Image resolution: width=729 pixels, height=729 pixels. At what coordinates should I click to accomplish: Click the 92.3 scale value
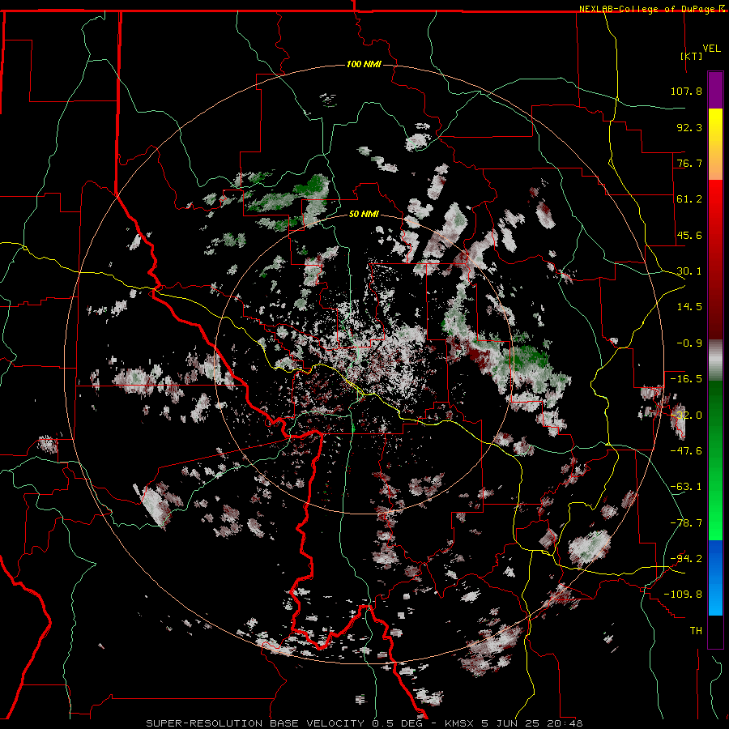[689, 127]
